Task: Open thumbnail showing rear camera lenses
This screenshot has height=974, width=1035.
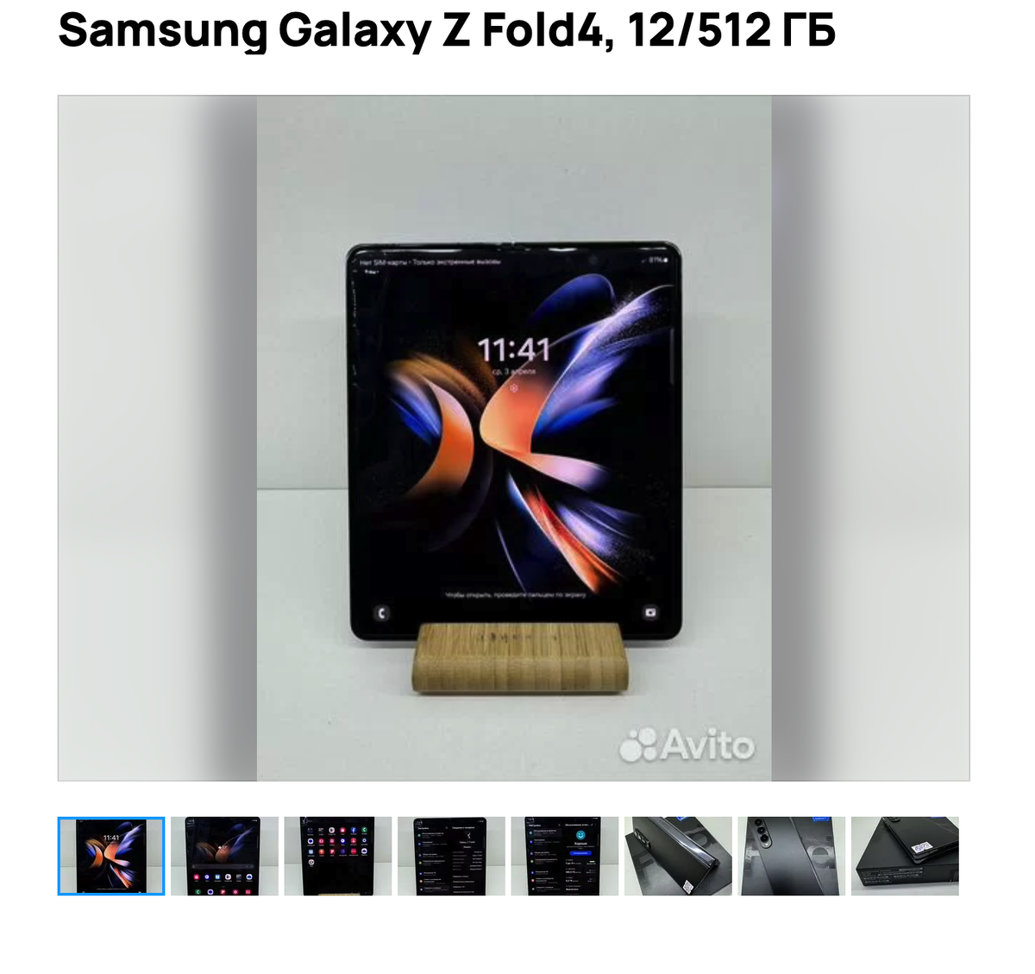Action: coord(792,856)
